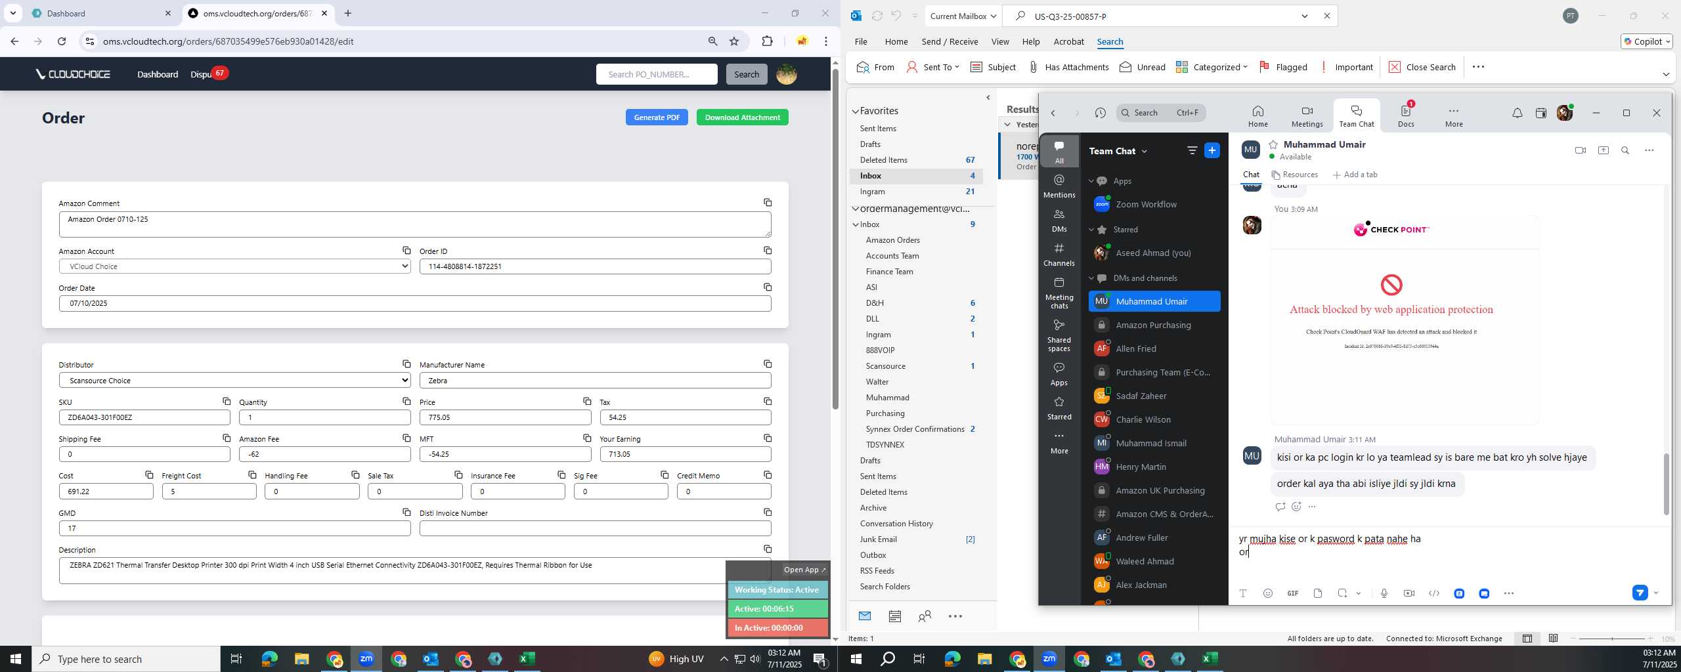Image resolution: width=1681 pixels, height=672 pixels.
Task: Open GIF picker in chat composer
Action: pos(1293,593)
